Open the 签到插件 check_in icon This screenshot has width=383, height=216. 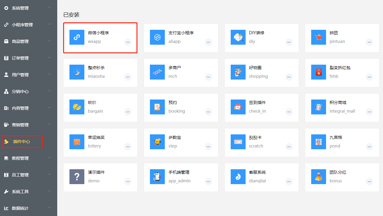point(238,107)
